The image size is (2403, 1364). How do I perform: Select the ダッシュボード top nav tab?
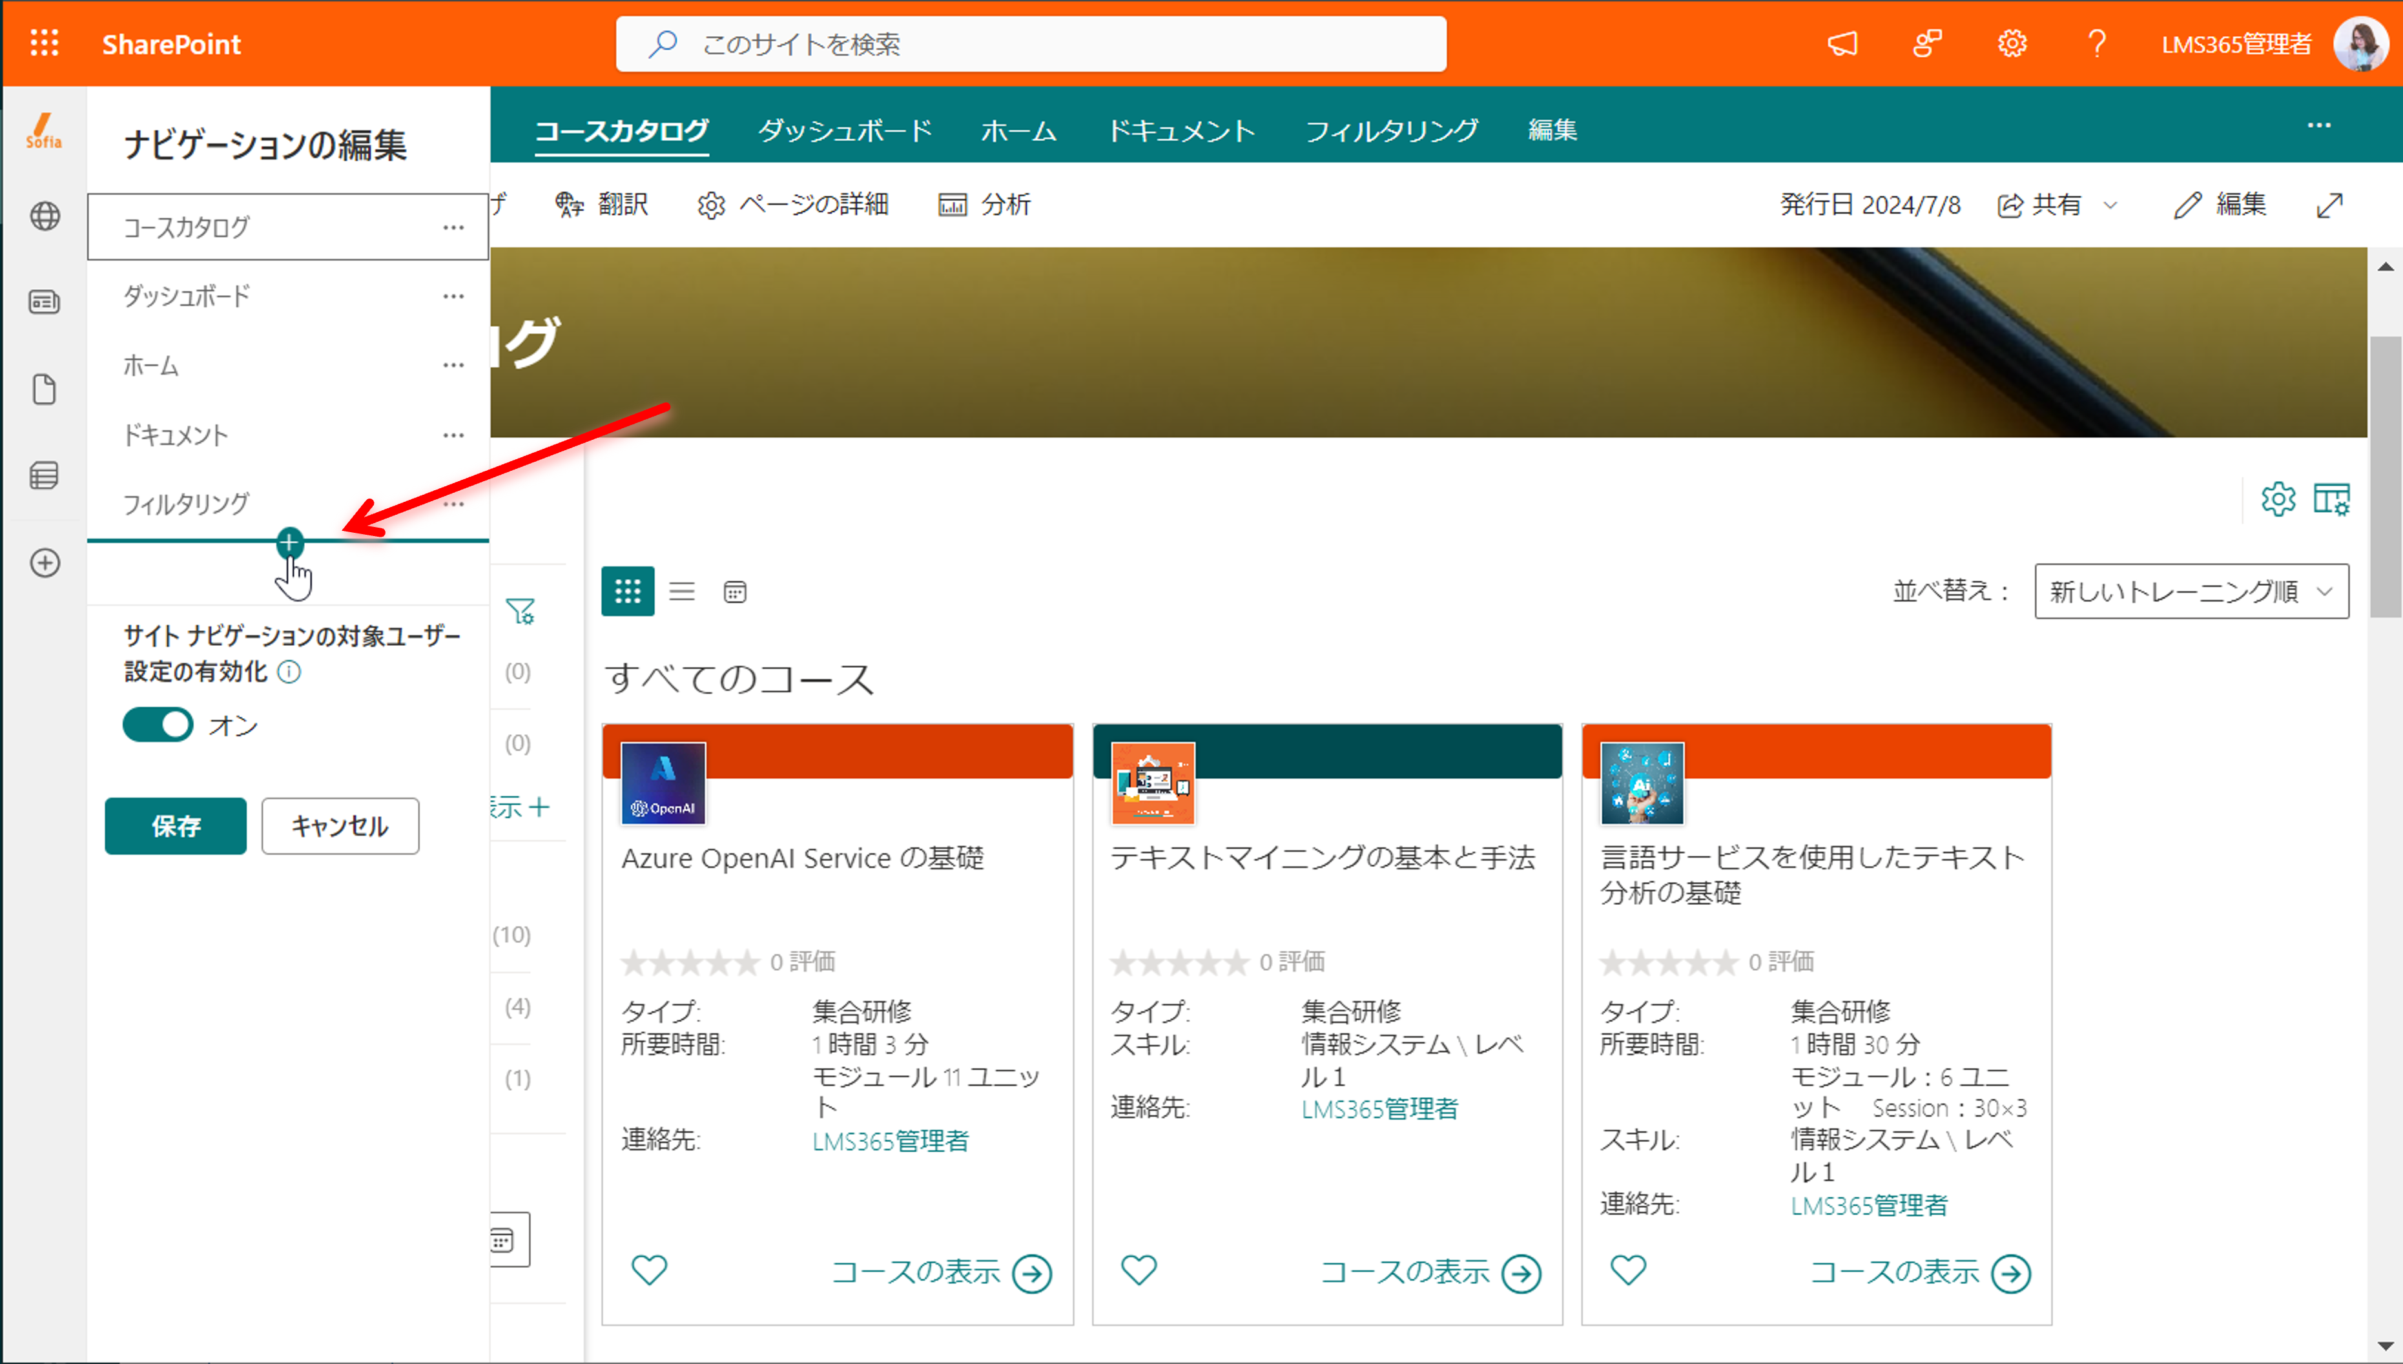[x=845, y=130]
